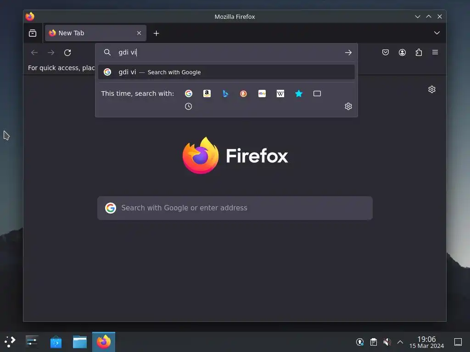The height and width of the screenshot is (352, 470).
Task: Open the KDE application launcher
Action: [10, 342]
